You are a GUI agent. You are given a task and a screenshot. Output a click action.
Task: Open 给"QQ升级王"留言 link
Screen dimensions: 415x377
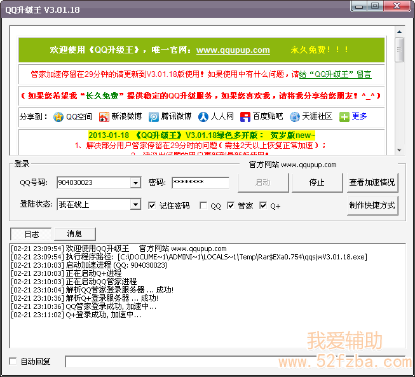(x=335, y=74)
